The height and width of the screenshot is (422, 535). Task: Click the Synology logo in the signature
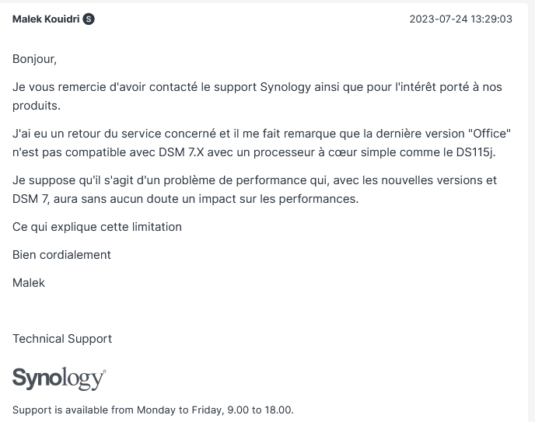click(59, 378)
